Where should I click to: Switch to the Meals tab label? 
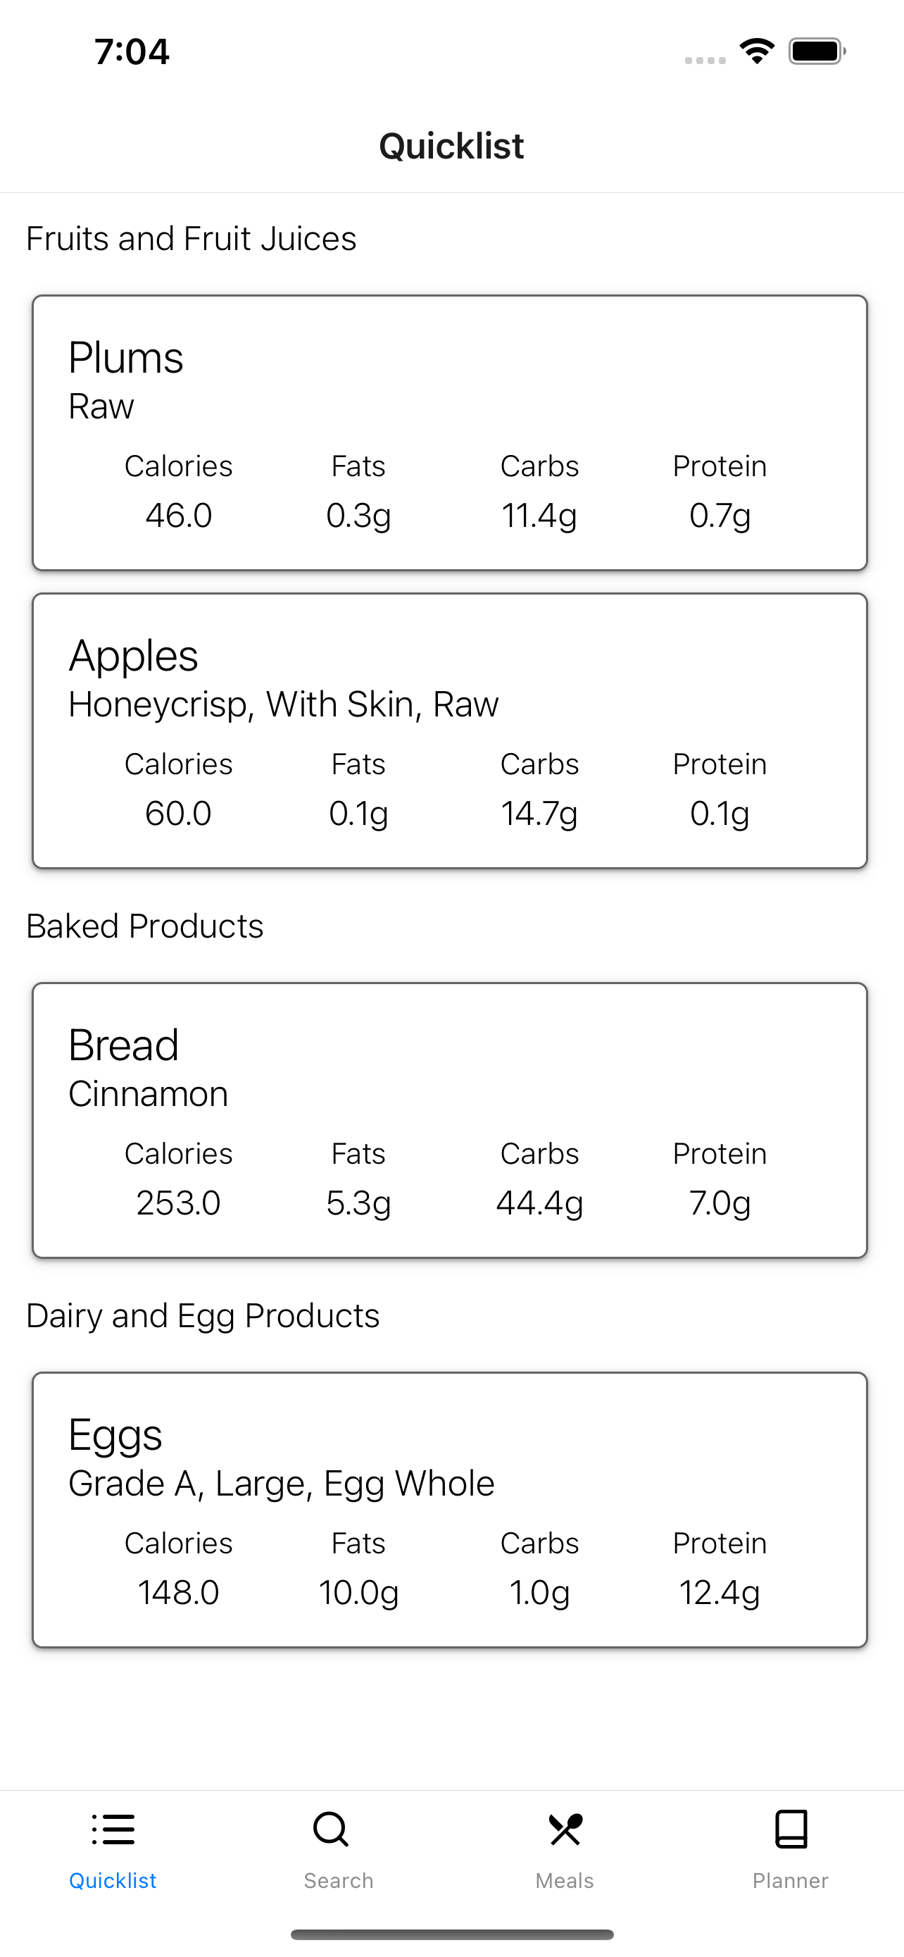pos(565,1880)
